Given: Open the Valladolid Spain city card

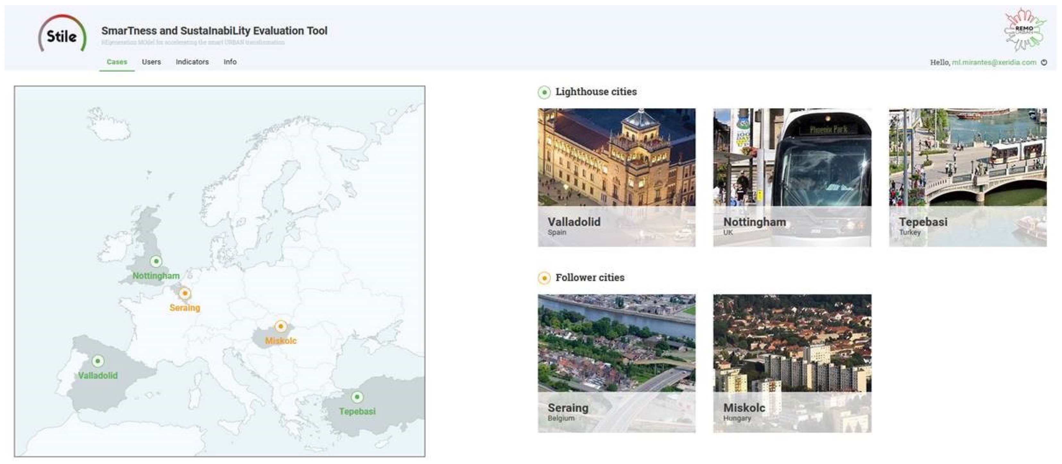Looking at the screenshot, I should (x=616, y=177).
